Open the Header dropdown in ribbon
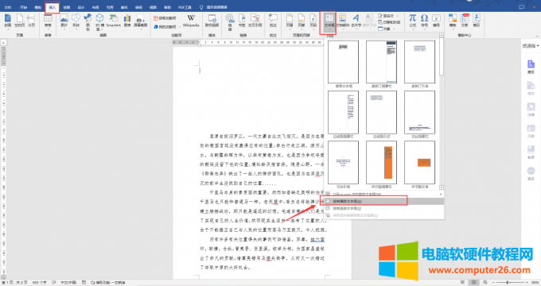The width and height of the screenshot is (541, 286). 290,21
